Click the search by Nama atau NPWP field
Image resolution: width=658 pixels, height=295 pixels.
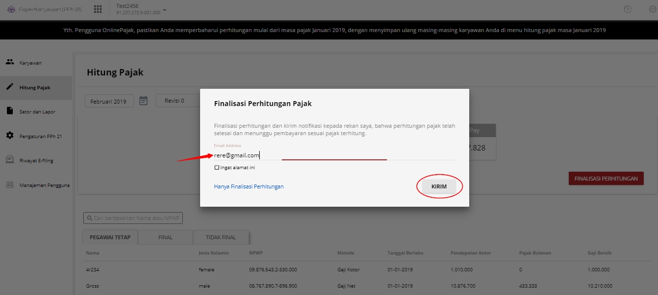[x=133, y=218]
